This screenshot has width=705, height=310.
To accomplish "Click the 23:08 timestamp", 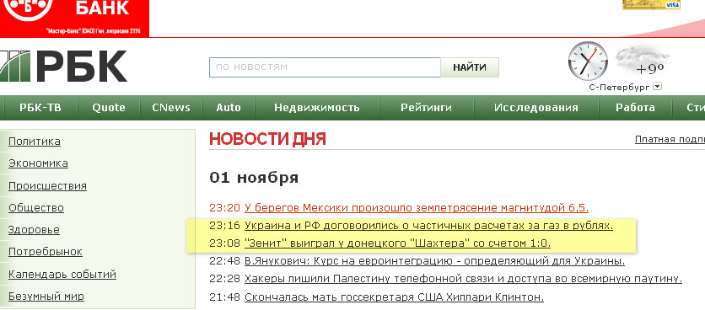I will coord(225,243).
